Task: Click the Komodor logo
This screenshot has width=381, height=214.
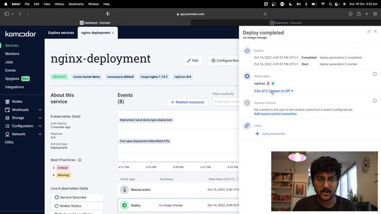Action: point(20,34)
